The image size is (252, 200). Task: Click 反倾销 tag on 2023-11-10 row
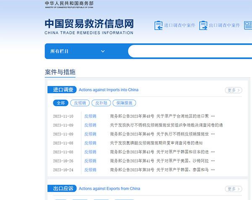click(90, 116)
